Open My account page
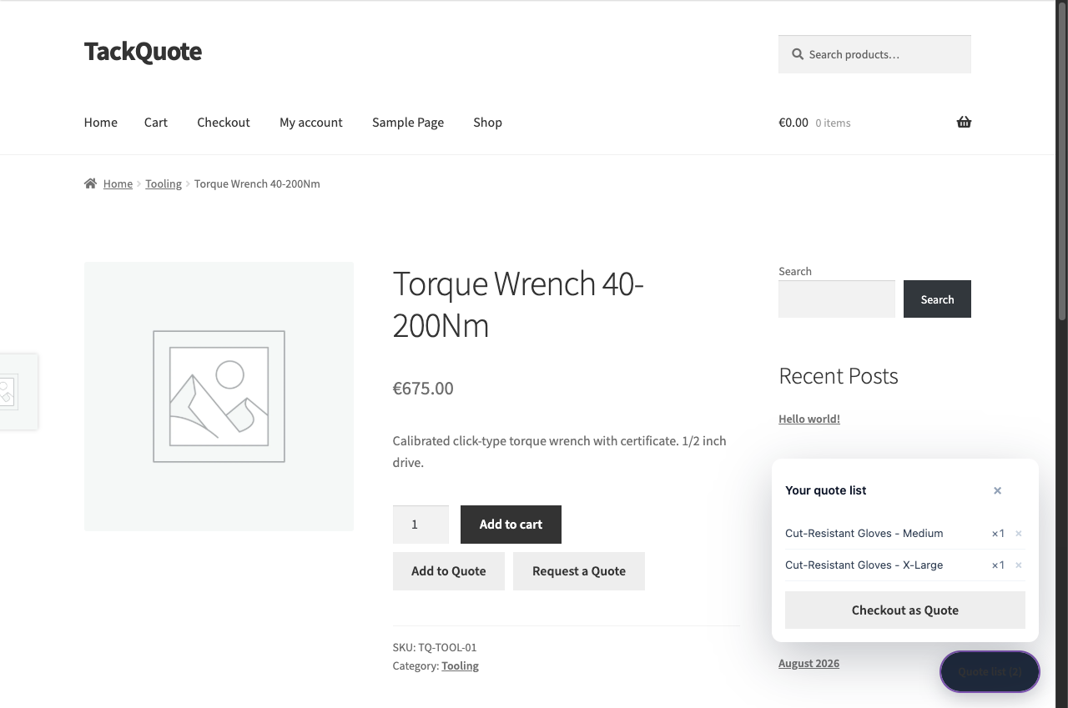 pos(311,123)
